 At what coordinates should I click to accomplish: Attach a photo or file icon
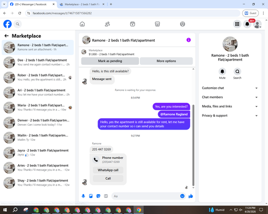91,196
